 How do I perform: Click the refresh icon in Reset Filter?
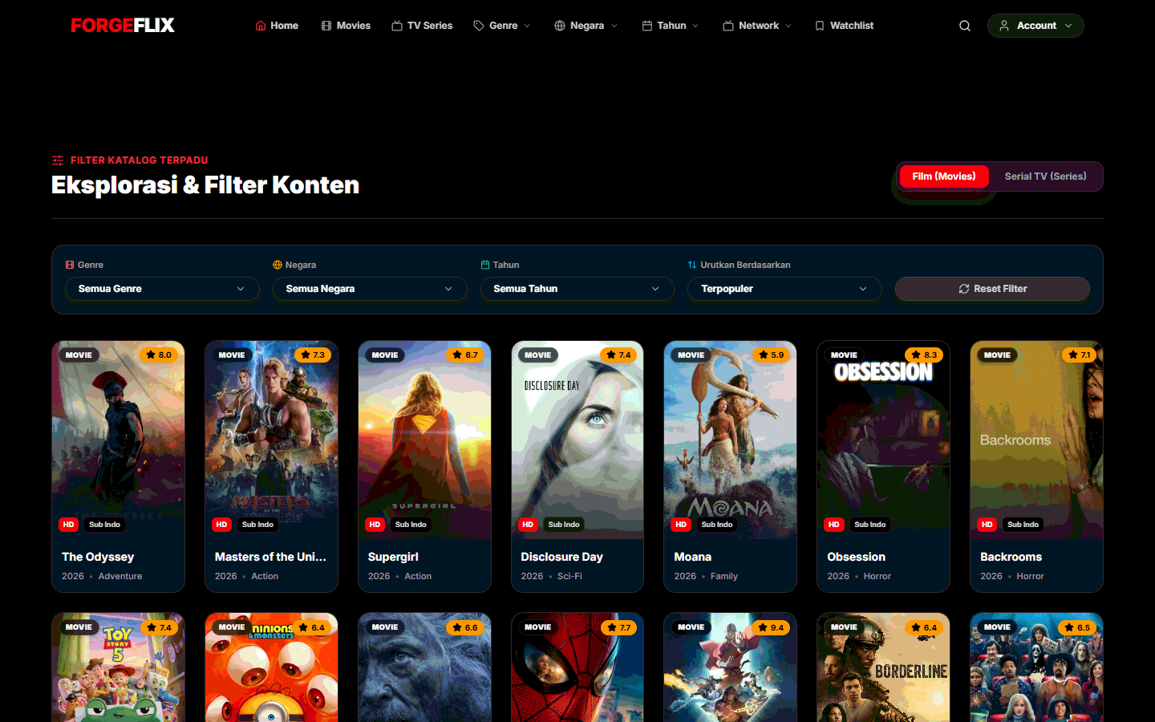(964, 289)
